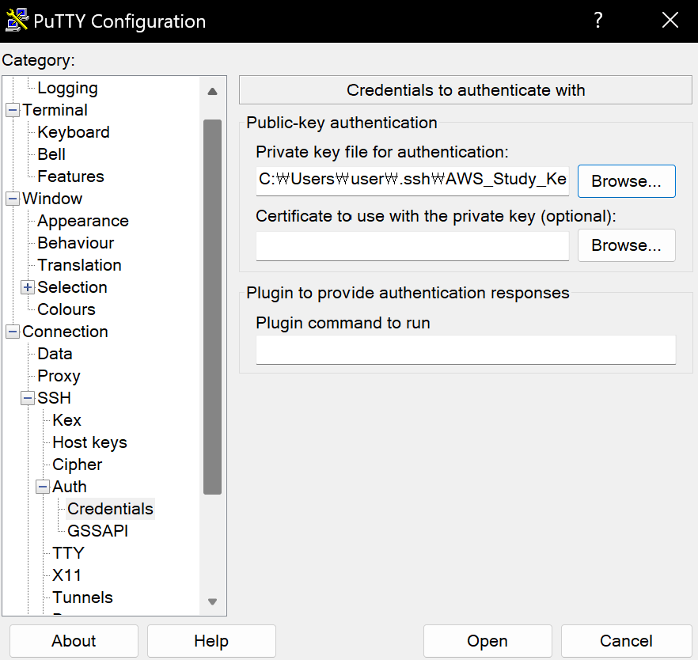698x660 pixels.
Task: Open the GSSAPI settings
Action: 97,531
